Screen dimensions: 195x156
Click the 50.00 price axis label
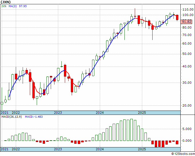(x=187, y=54)
